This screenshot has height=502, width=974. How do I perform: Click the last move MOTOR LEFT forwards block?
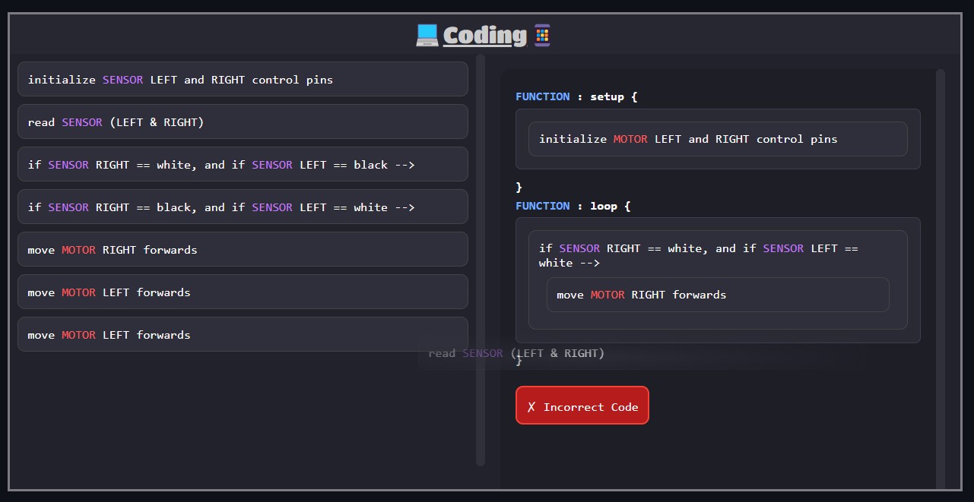(x=243, y=335)
